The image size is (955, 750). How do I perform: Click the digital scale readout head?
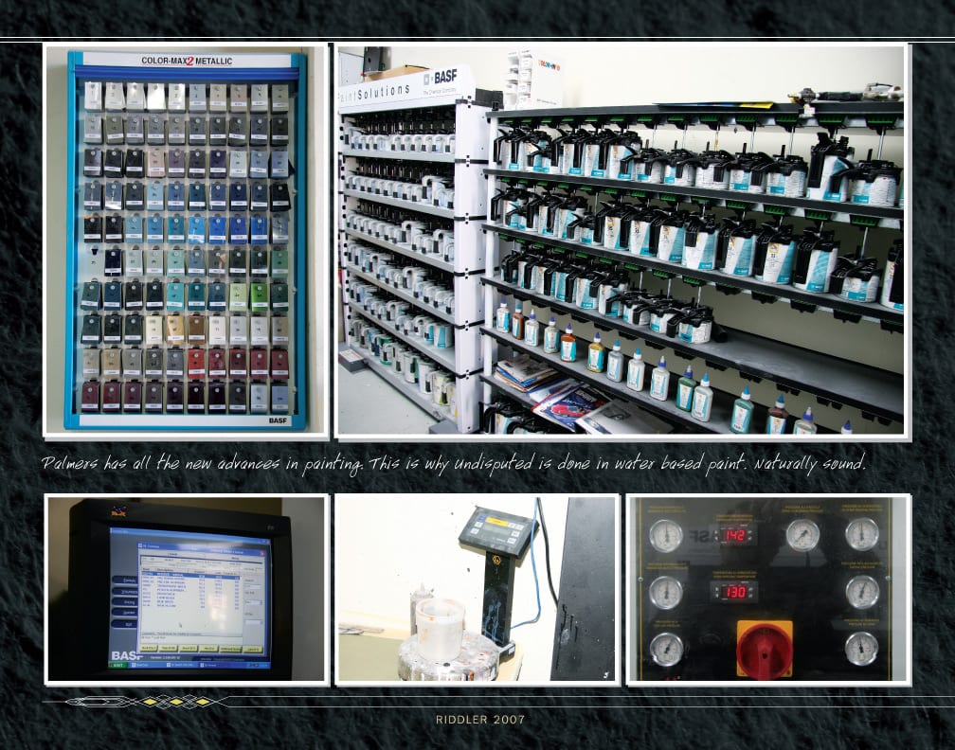[x=496, y=530]
